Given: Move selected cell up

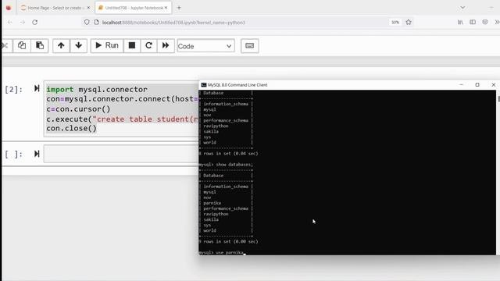Looking at the screenshot, I should click(x=61, y=45).
